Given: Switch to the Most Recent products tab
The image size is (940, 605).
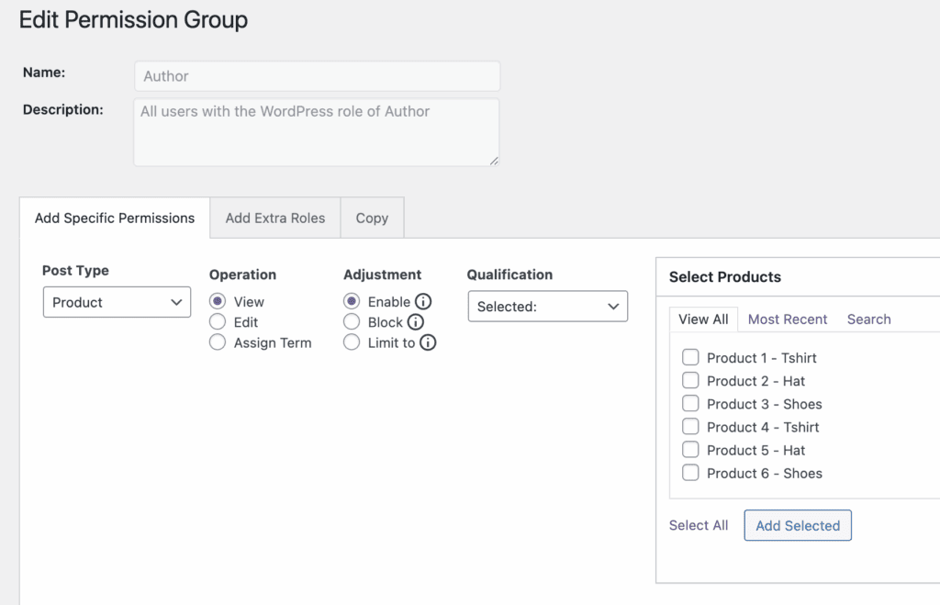Looking at the screenshot, I should [788, 319].
